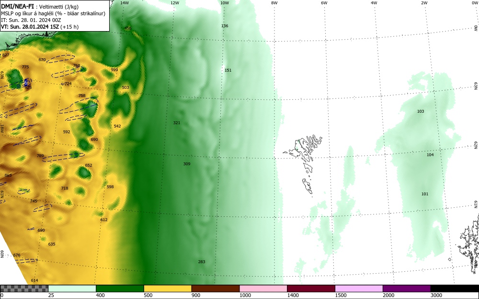The width and height of the screenshot is (479, 299).
Task: Click the light purple 1500–2000 legend swatch
Action: click(x=359, y=288)
